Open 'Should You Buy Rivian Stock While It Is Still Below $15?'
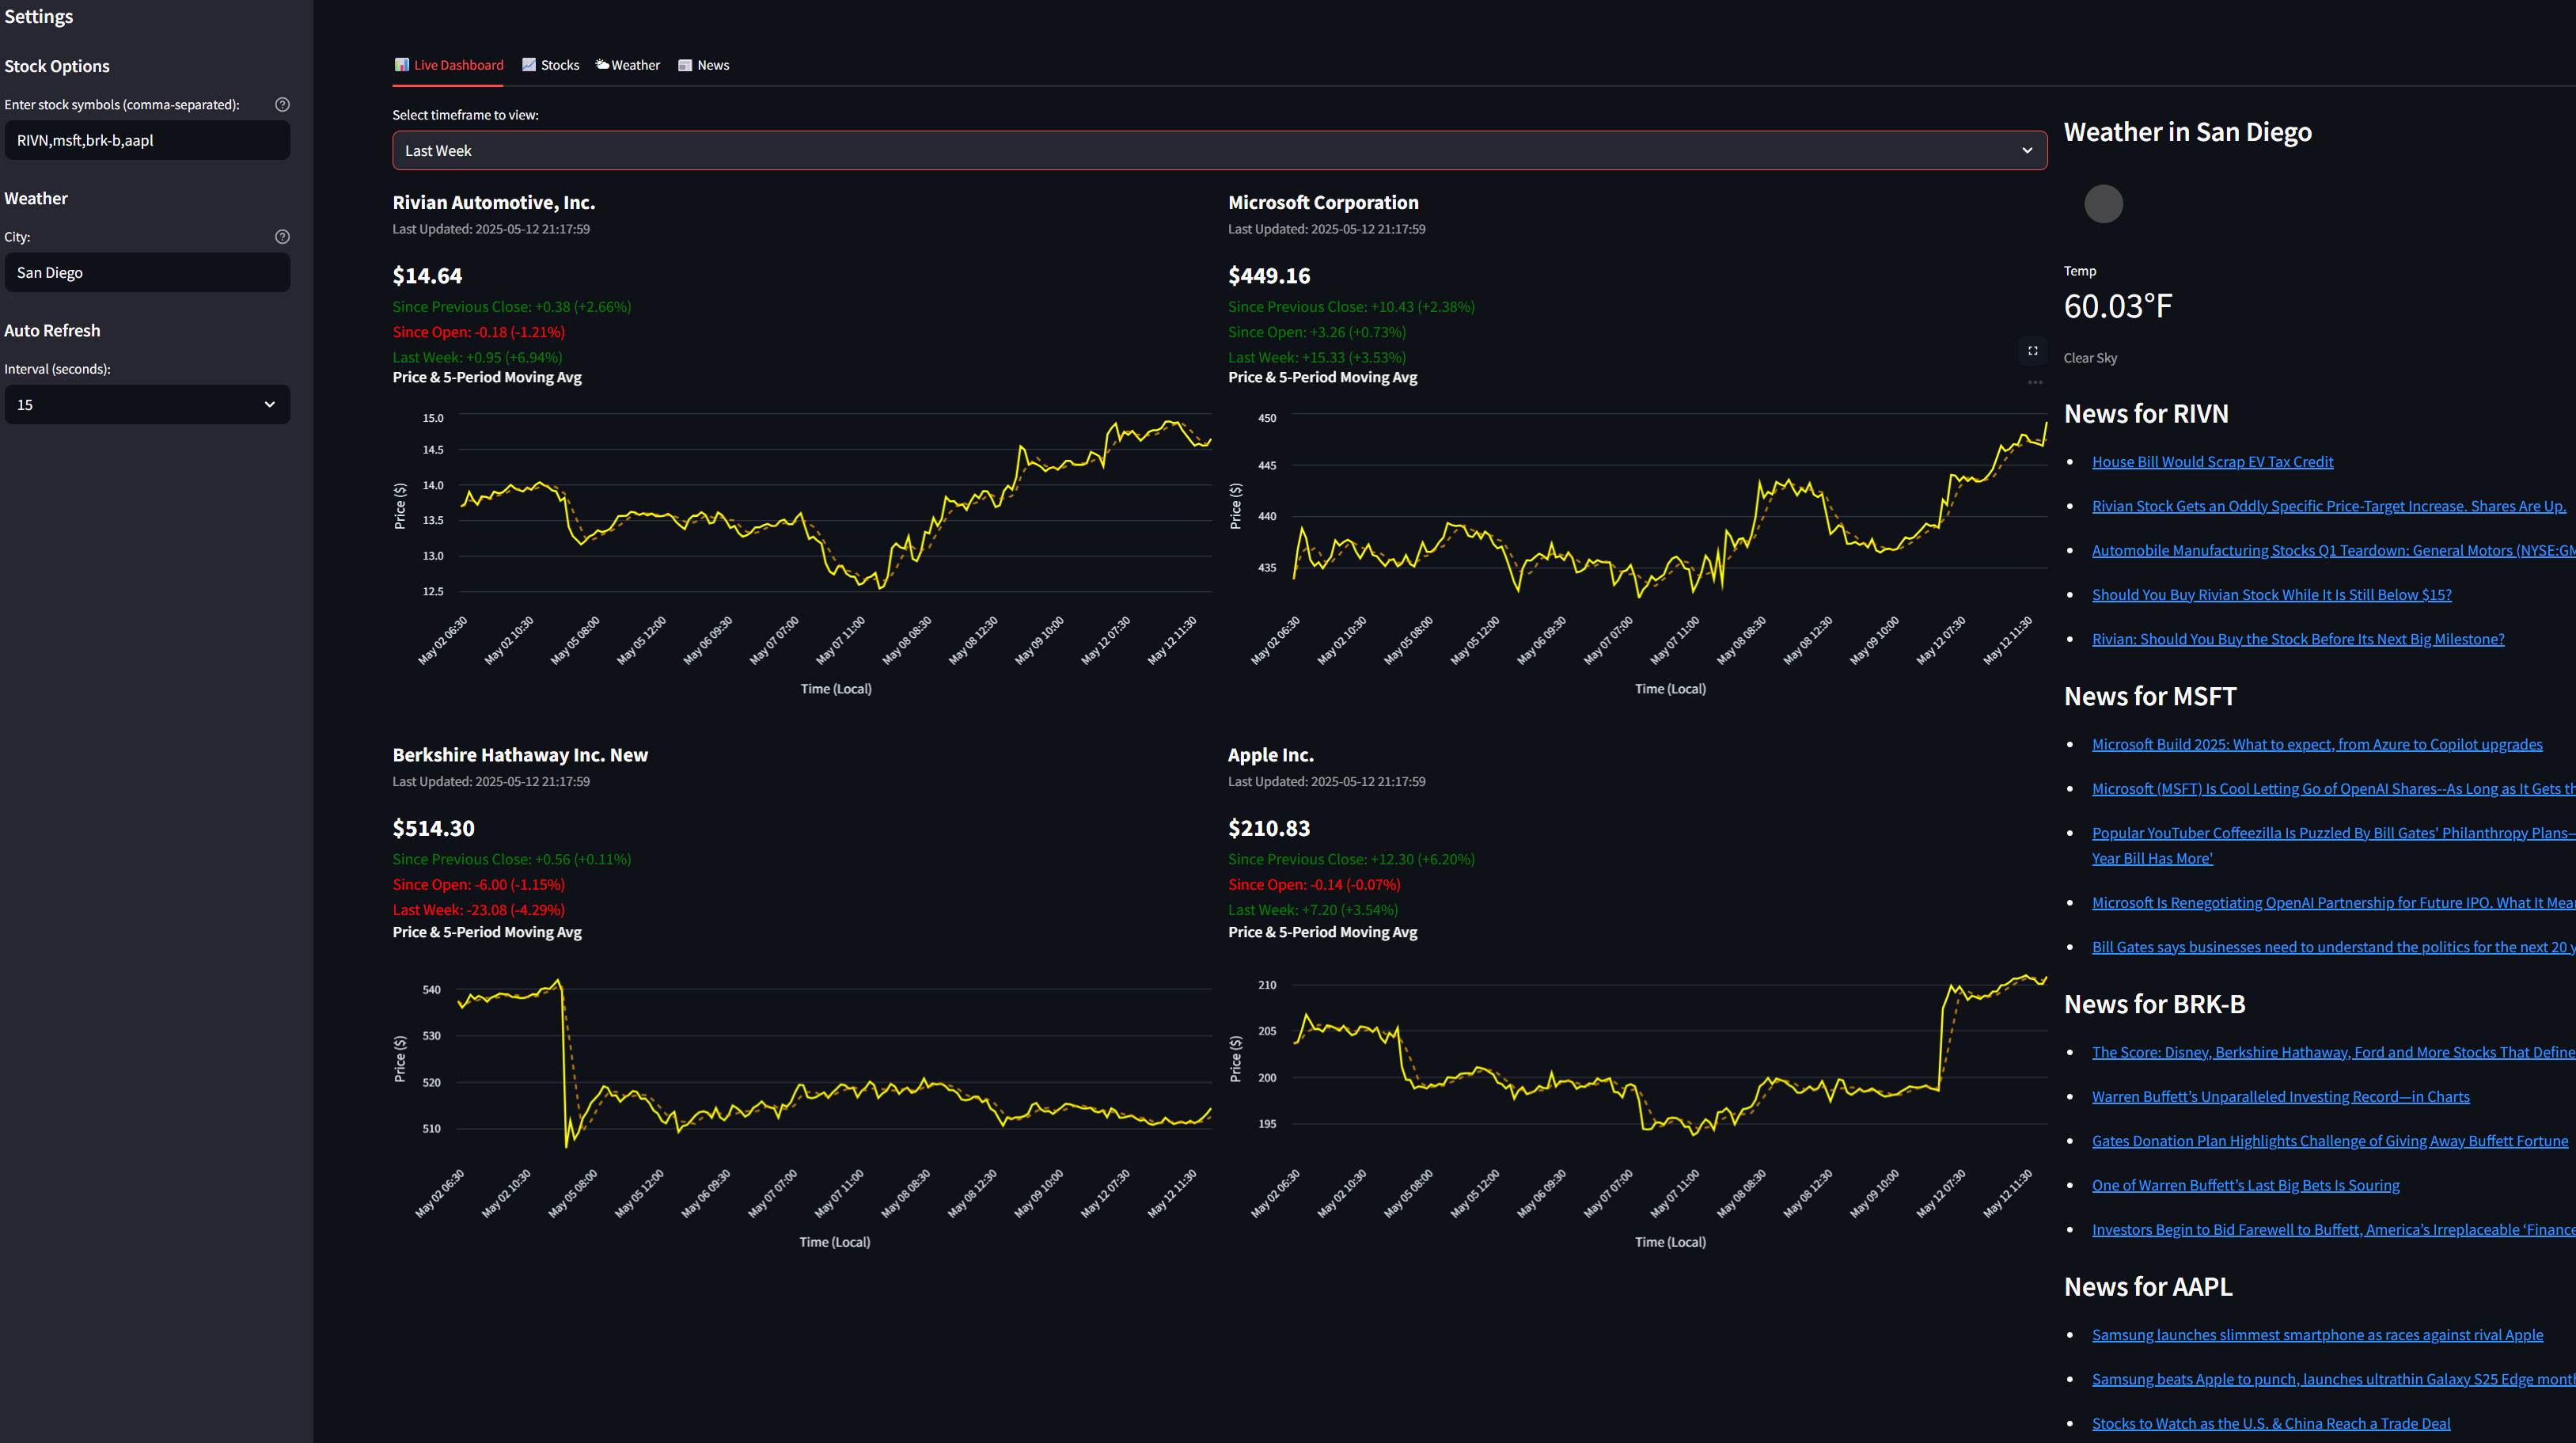Image resolution: width=2576 pixels, height=1443 pixels. pyautogui.click(x=2271, y=594)
